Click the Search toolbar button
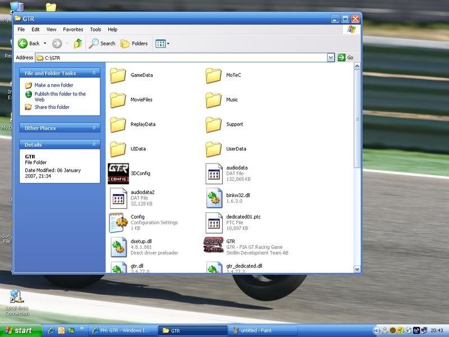This screenshot has height=337, width=449. [102, 43]
